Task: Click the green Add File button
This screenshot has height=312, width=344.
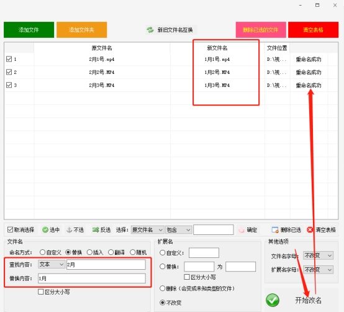Action: click(29, 30)
